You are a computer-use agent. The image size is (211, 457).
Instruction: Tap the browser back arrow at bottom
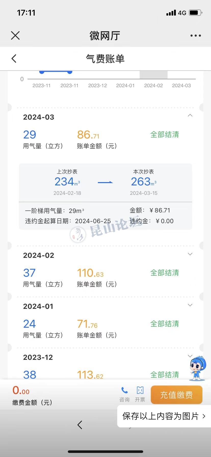point(80,425)
